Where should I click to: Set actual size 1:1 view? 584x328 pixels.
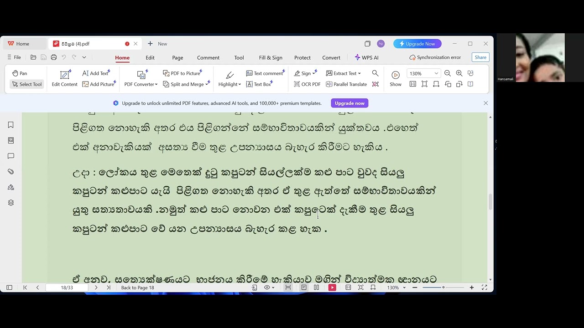click(413, 84)
